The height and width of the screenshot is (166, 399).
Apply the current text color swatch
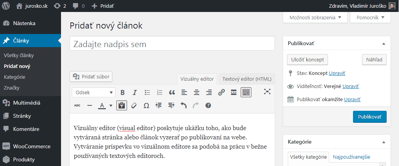pos(102,105)
